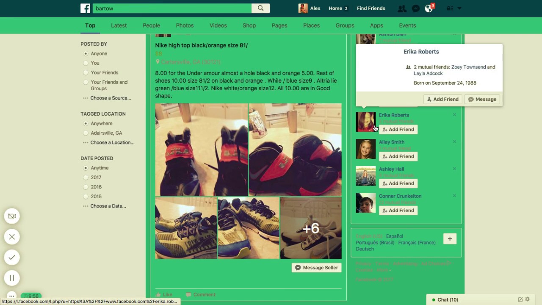Switch to the Latest tab
The height and width of the screenshot is (305, 542).
point(119,25)
